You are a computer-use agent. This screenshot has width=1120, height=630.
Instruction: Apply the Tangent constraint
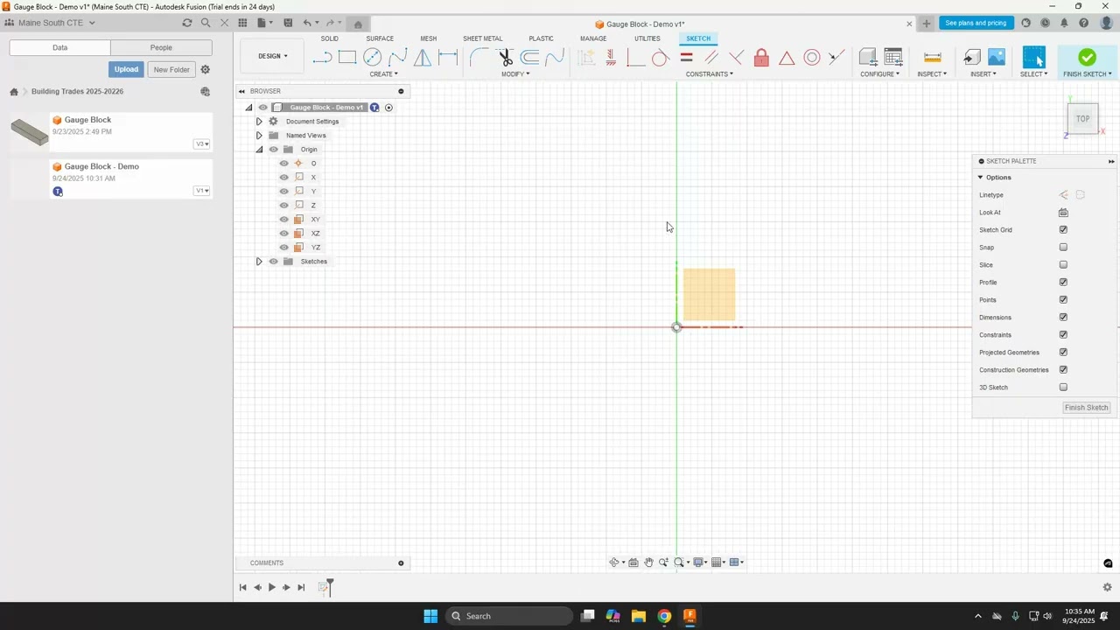(661, 58)
